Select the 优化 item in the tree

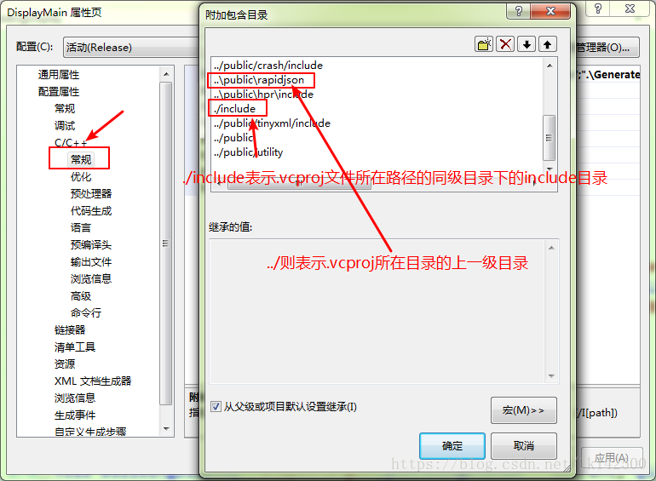pyautogui.click(x=81, y=176)
